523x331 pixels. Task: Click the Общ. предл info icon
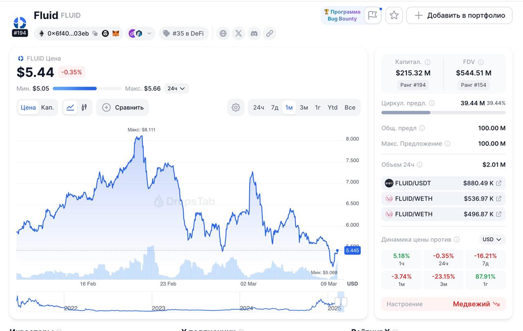(422, 128)
